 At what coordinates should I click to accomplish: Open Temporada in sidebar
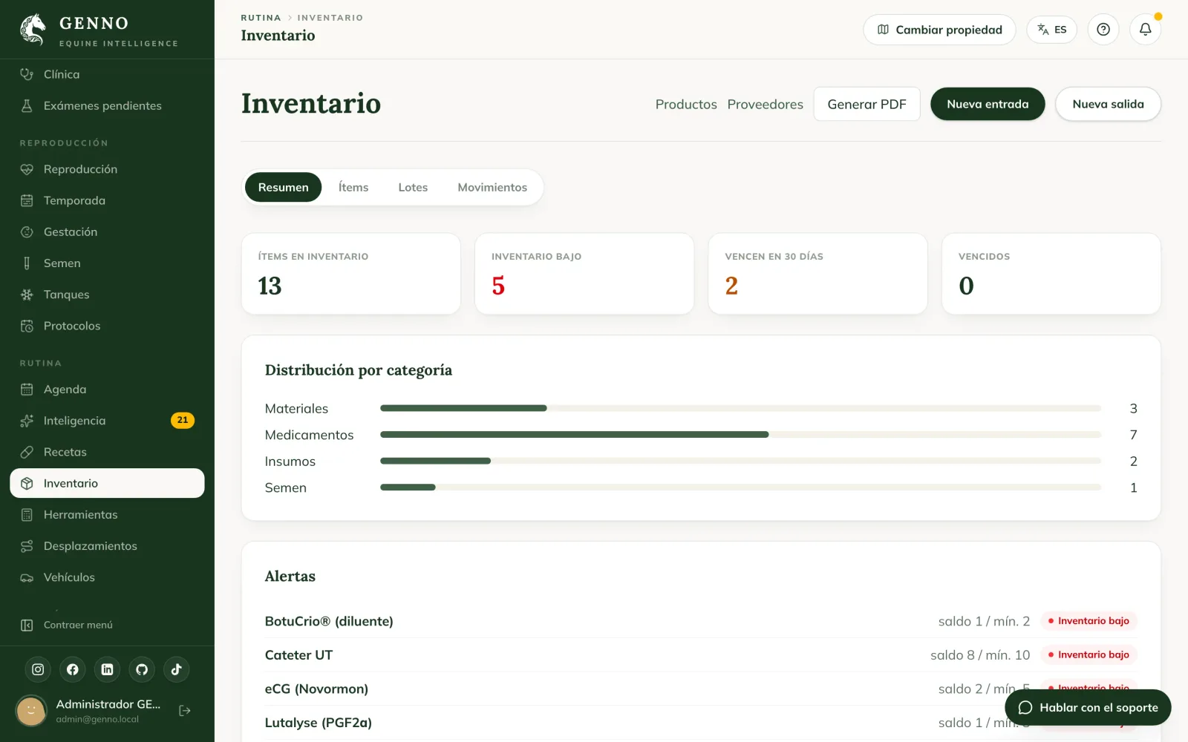click(x=107, y=200)
